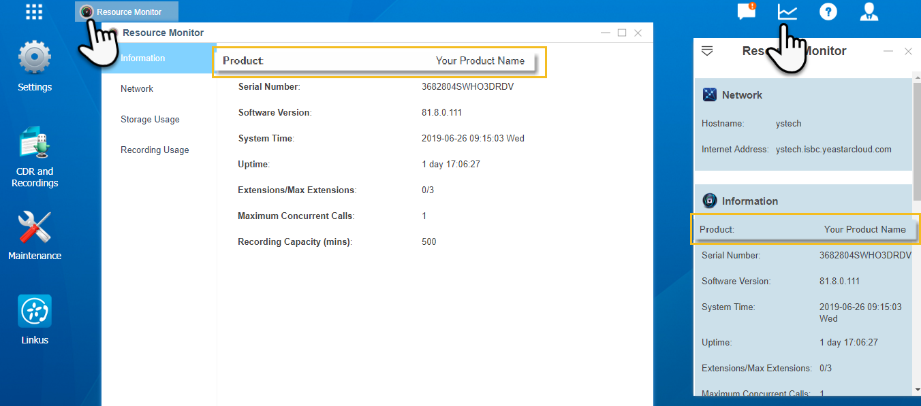Click the help question mark icon
Image resolution: width=921 pixels, height=406 pixels.
828,12
